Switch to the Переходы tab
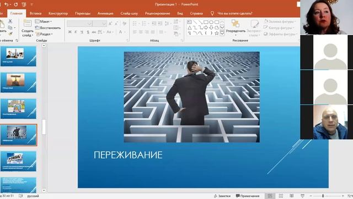Screen dimensions: 353x199 (83, 13)
